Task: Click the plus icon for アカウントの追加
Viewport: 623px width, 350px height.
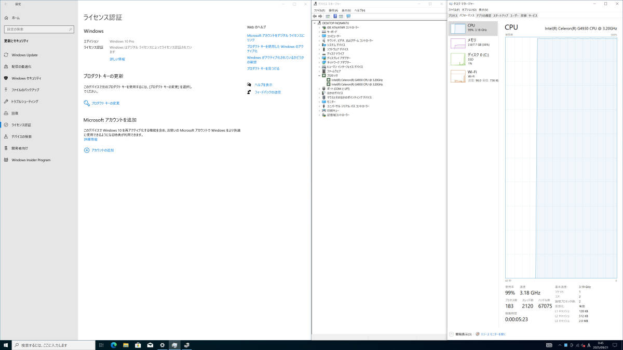Action: [x=87, y=150]
